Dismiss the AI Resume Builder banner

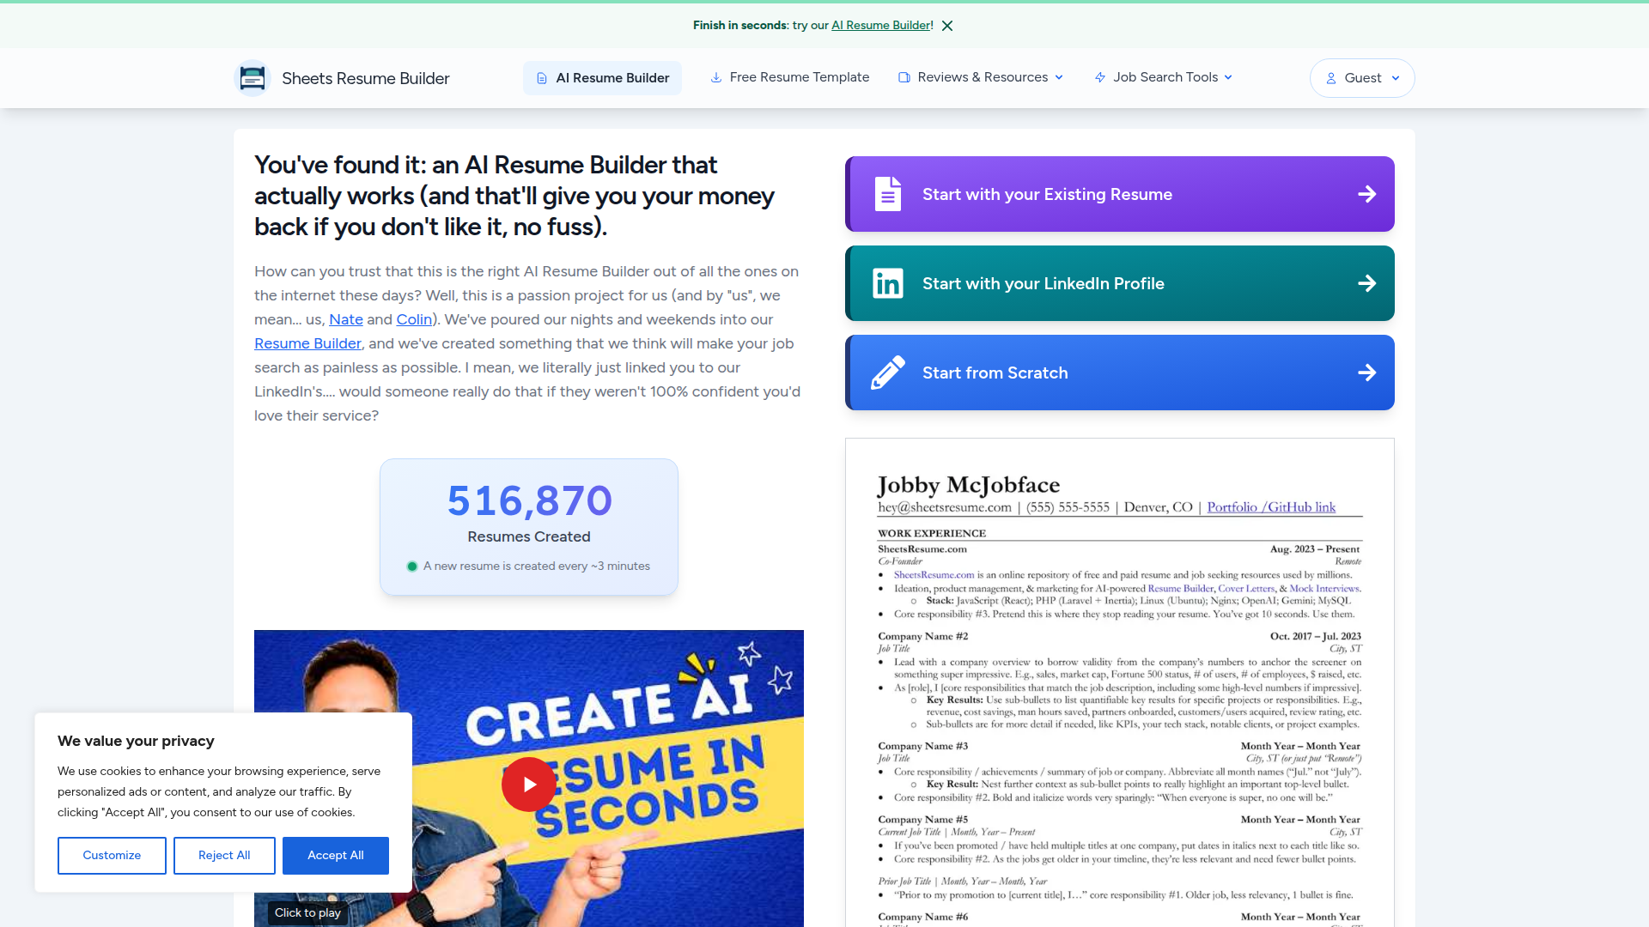pyautogui.click(x=947, y=26)
